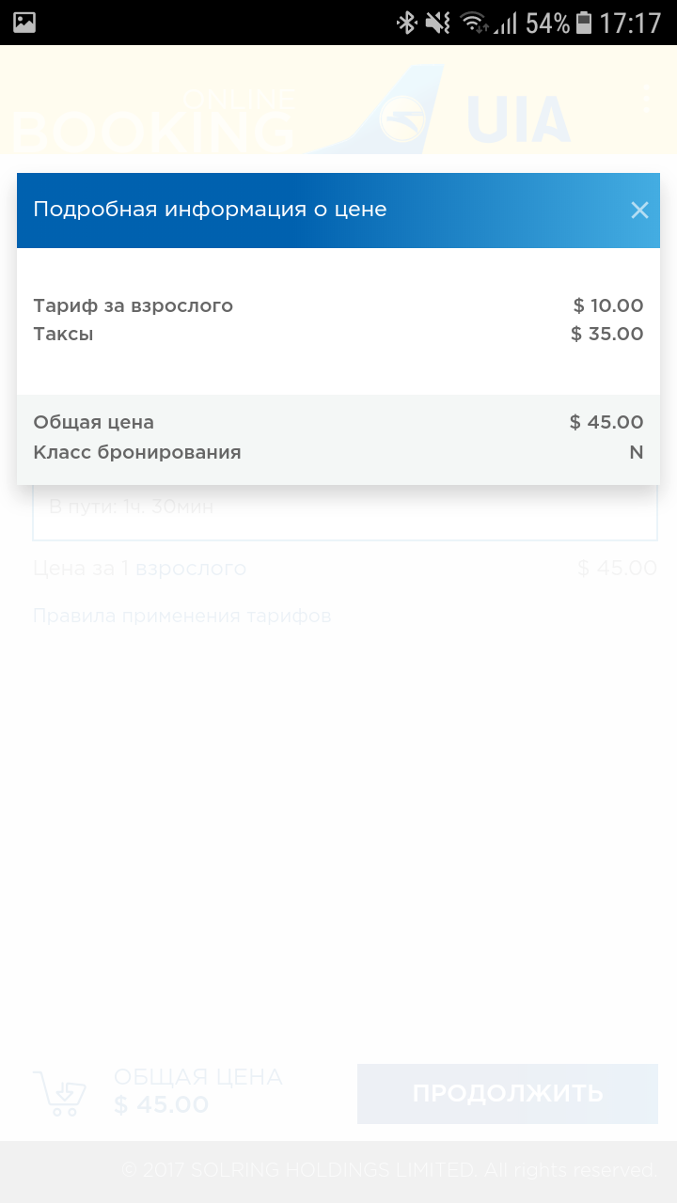The height and width of the screenshot is (1203, 677).
Task: Tap the Тариф за взрослого label
Action: coord(133,305)
